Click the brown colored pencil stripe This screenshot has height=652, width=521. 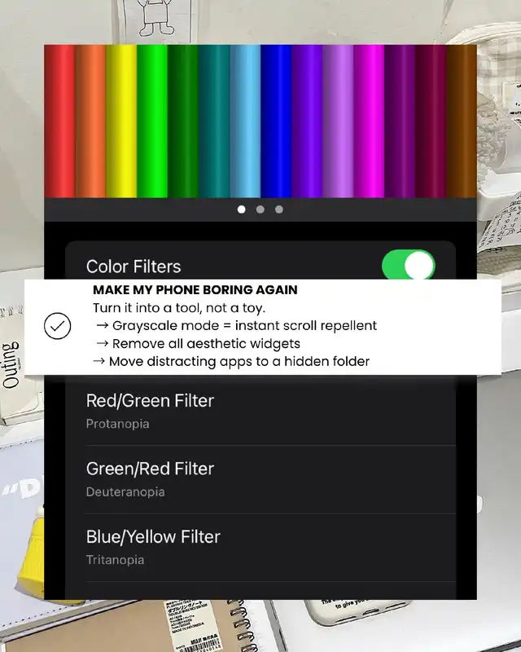coord(462,121)
